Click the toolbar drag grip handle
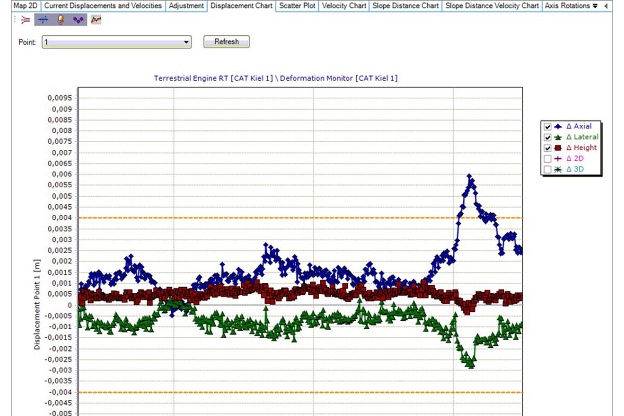 (14, 20)
